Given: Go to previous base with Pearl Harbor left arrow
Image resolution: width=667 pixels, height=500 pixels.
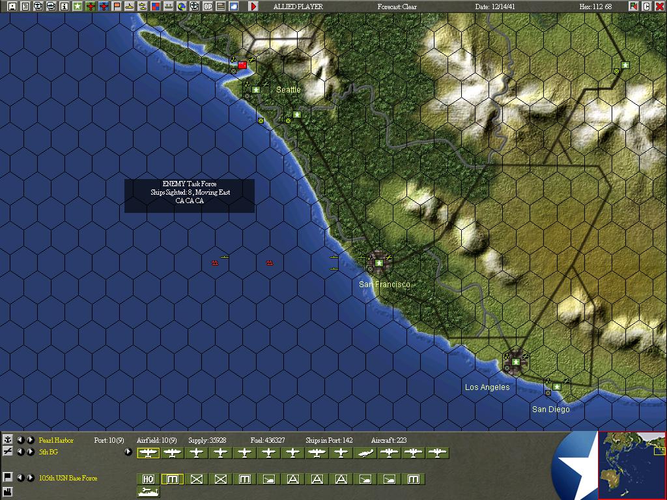Looking at the screenshot, I should coord(20,440).
